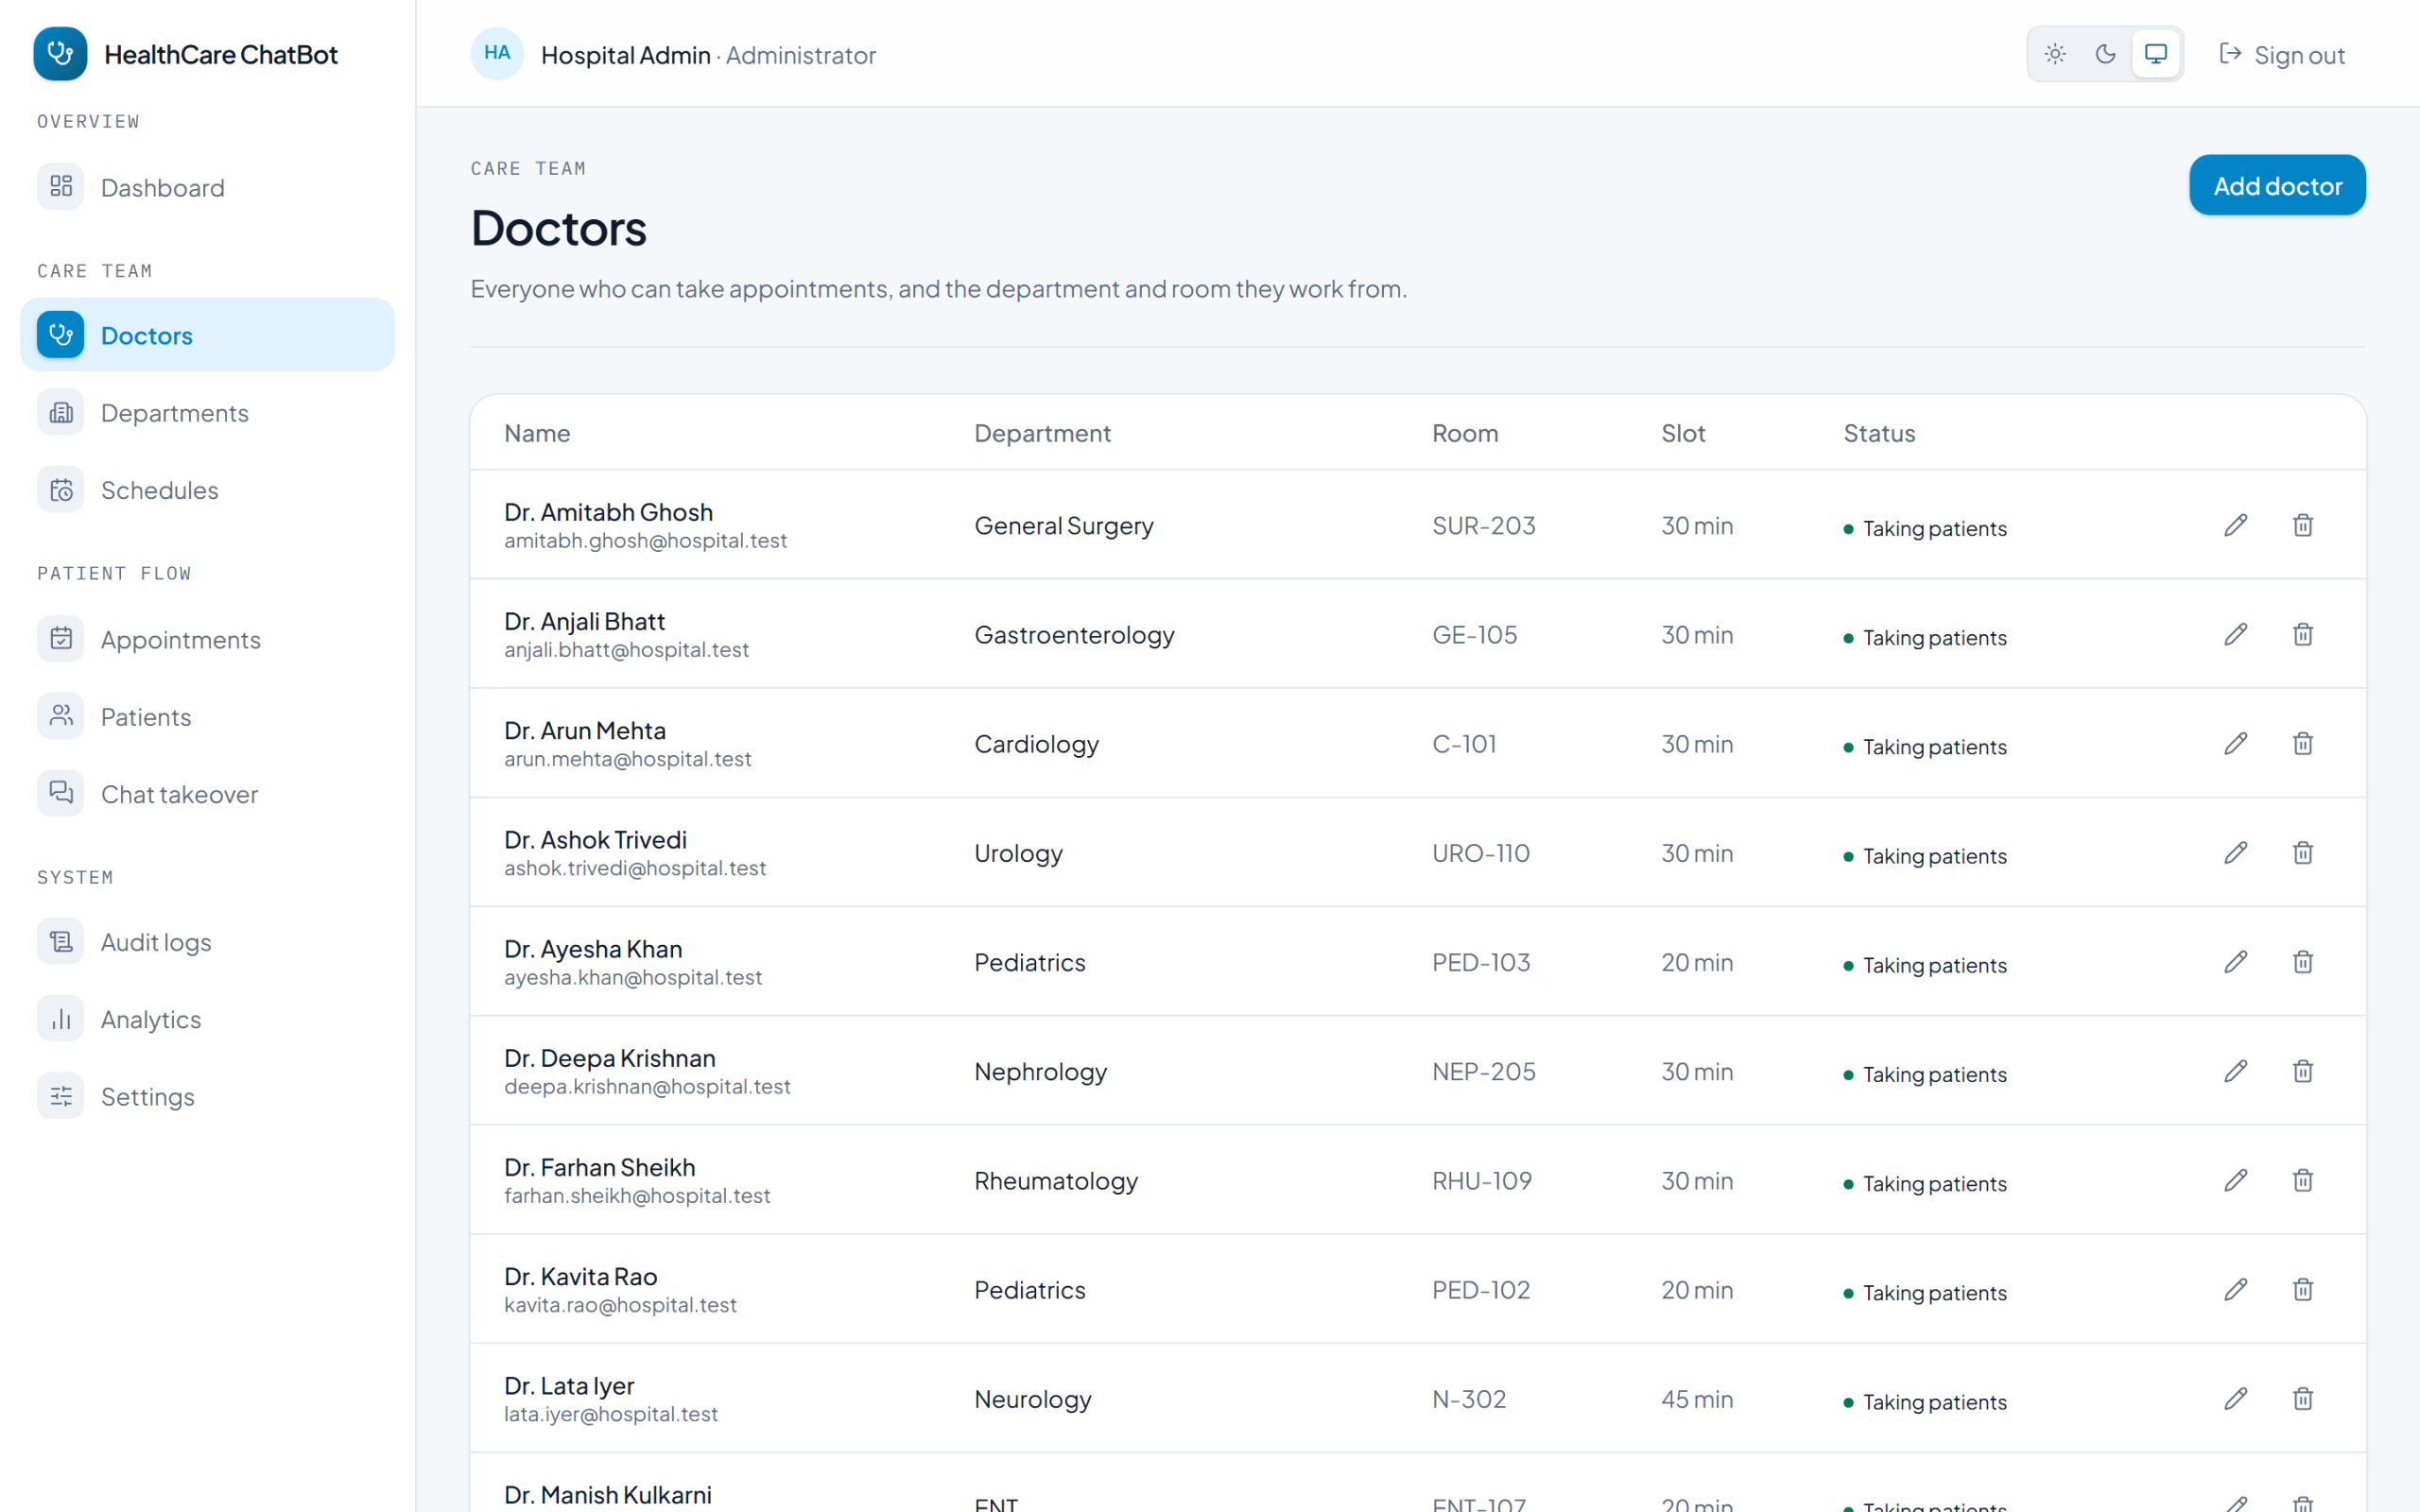Edit Dr. Anjali Bhatt's record
The width and height of the screenshot is (2420, 1512).
pos(2236,634)
